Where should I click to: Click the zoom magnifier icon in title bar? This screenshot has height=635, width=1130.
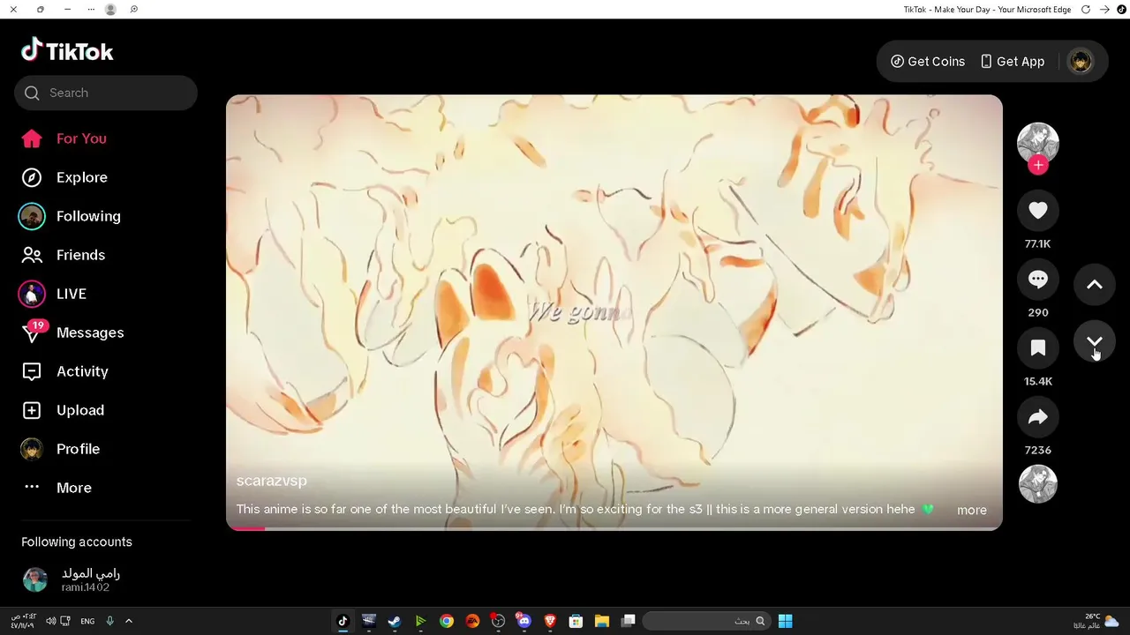click(x=134, y=9)
